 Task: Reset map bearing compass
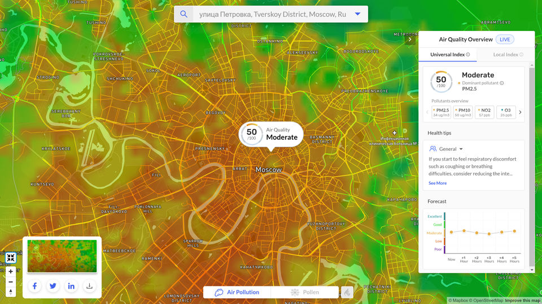click(x=11, y=292)
